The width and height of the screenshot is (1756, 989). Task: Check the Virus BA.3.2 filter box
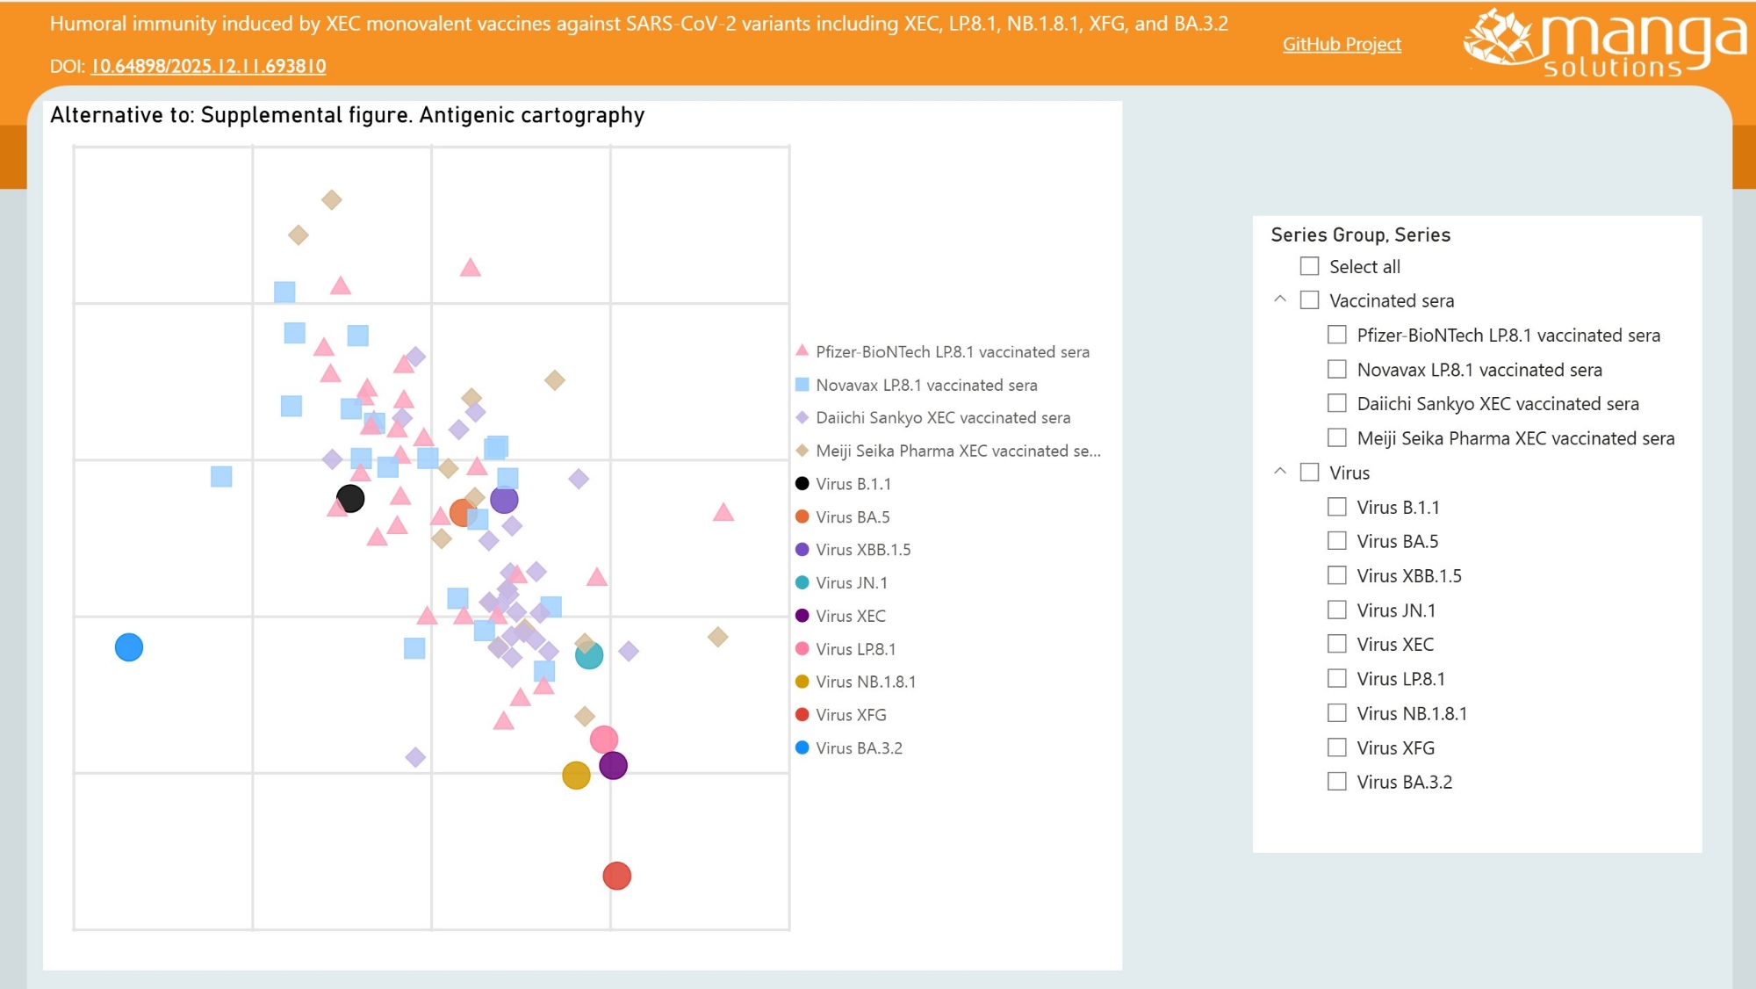[1336, 782]
